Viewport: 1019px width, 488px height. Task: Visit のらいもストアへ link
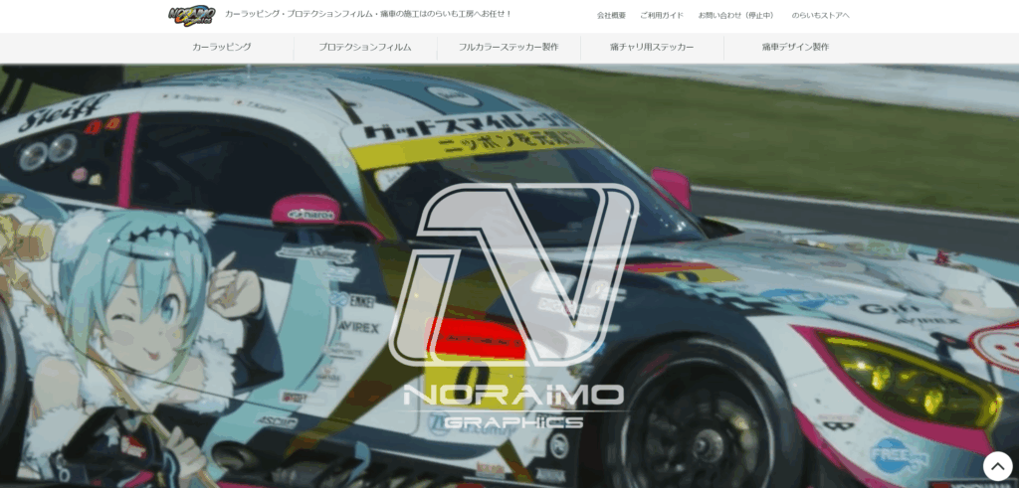click(x=820, y=16)
